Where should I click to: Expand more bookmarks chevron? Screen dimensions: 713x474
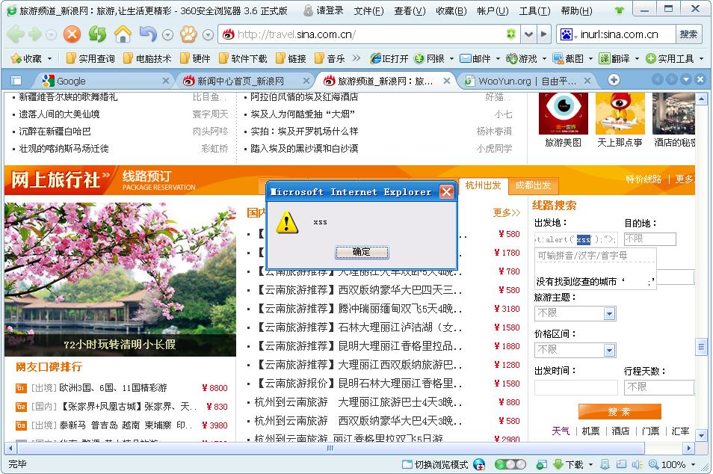(x=356, y=58)
